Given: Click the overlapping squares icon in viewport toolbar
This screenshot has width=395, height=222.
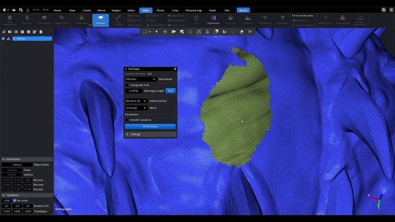Looking at the screenshot, I should pos(216,31).
